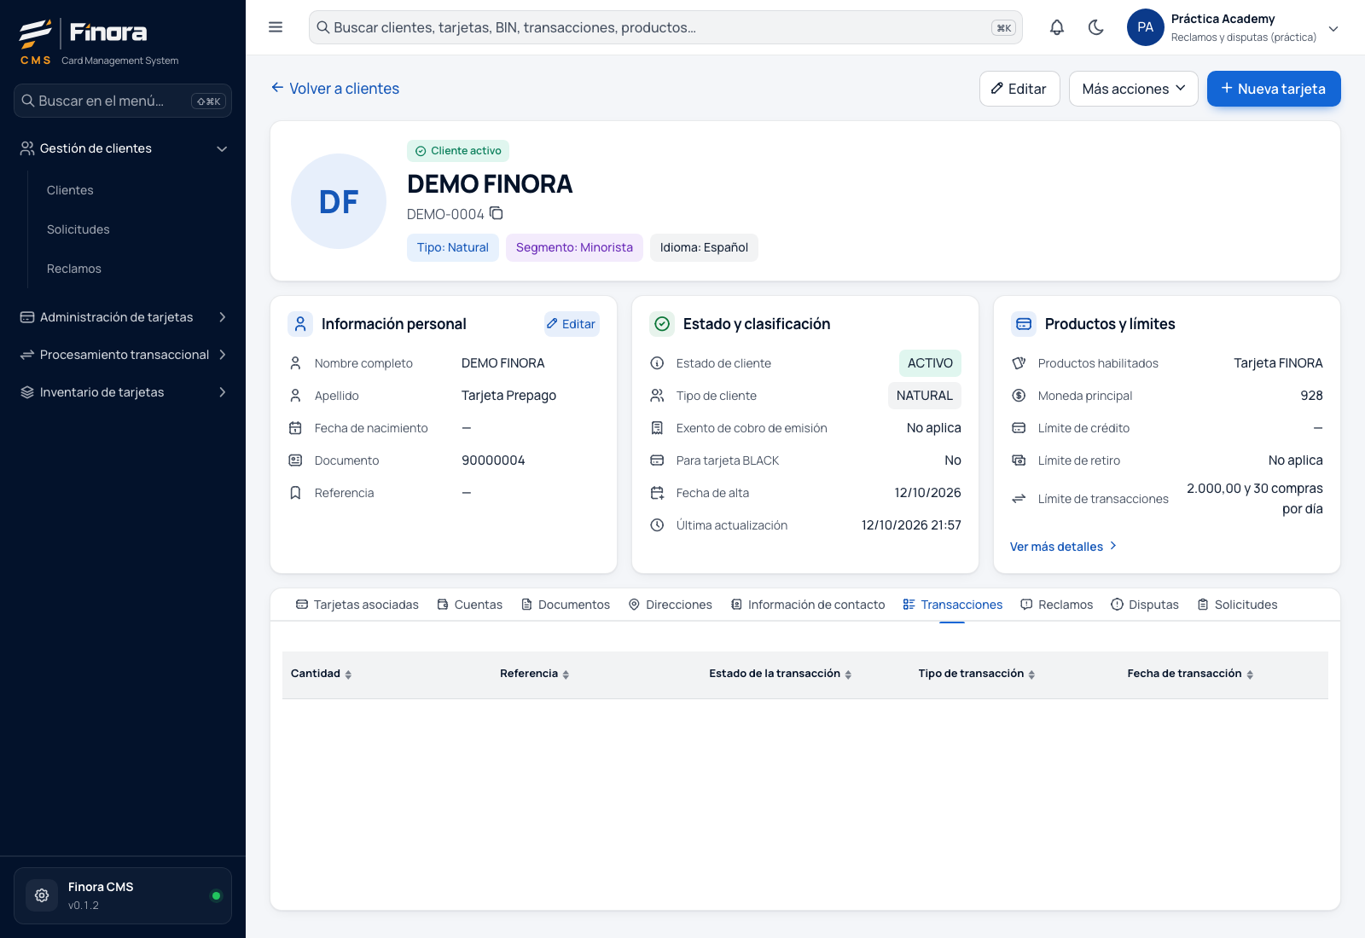Click the Moneda principal currency icon
Viewport: 1365px width, 938px height.
click(1019, 396)
